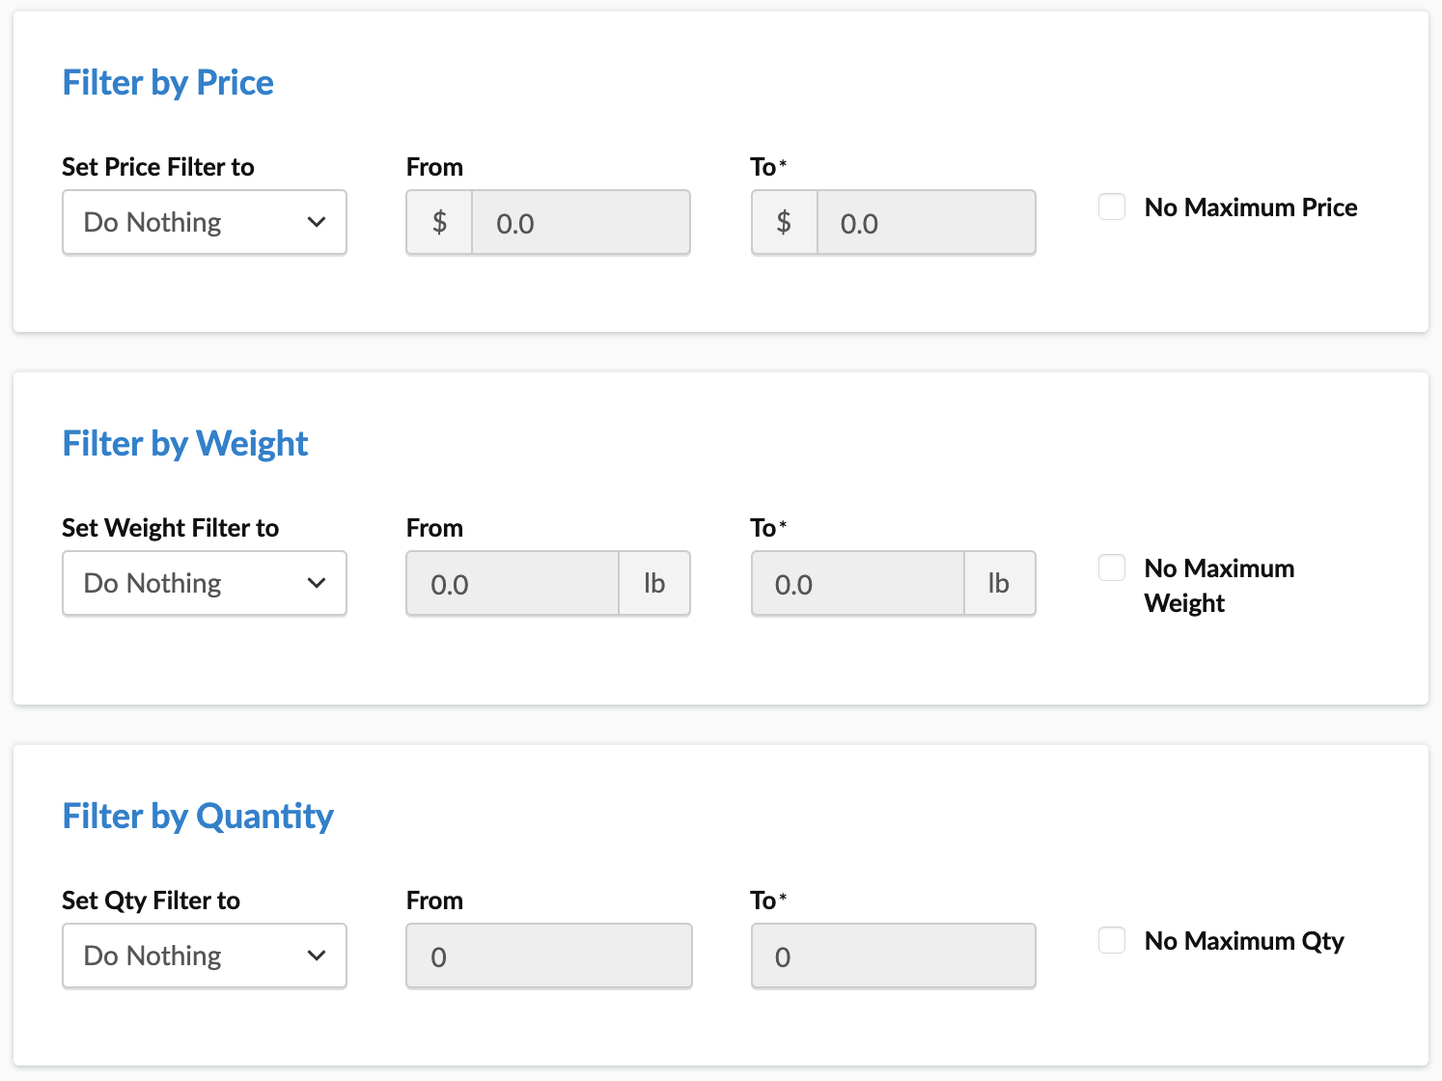The image size is (1442, 1081).
Task: Enable the No Maximum Price checkbox
Action: point(1112,207)
